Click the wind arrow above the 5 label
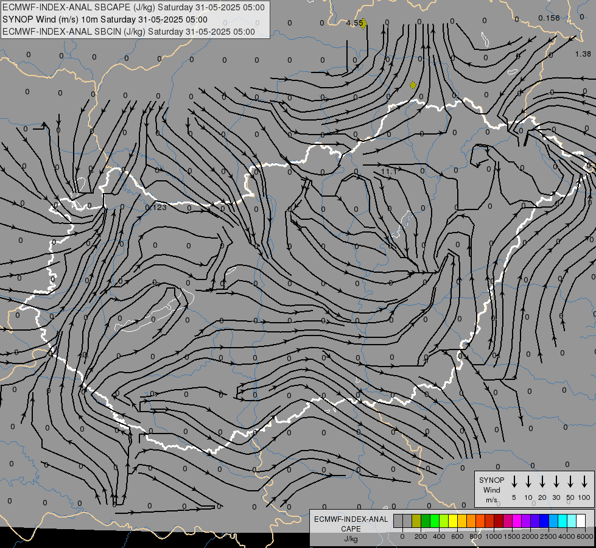The width and height of the screenshot is (596, 548). point(514,482)
